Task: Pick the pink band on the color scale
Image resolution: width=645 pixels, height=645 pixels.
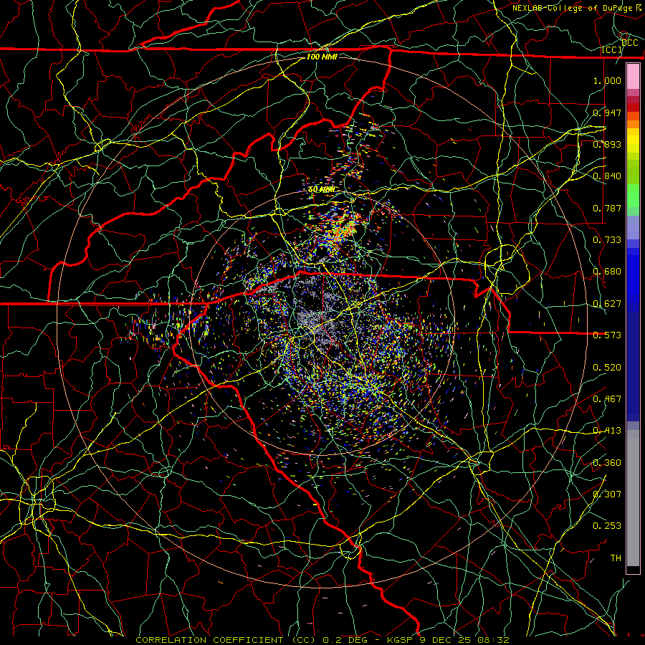Action: click(x=633, y=76)
